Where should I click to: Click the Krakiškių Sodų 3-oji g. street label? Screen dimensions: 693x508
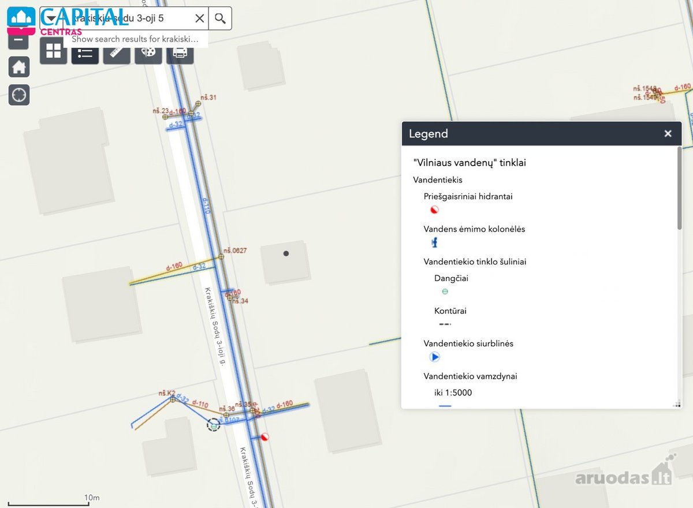tap(214, 328)
